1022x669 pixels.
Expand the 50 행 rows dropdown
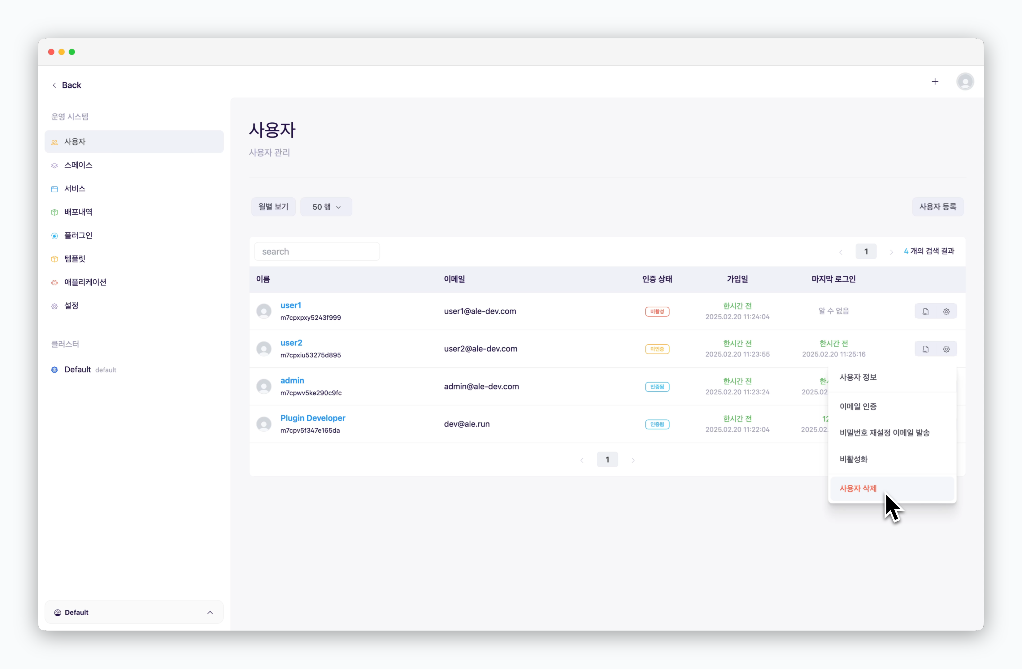(x=326, y=207)
